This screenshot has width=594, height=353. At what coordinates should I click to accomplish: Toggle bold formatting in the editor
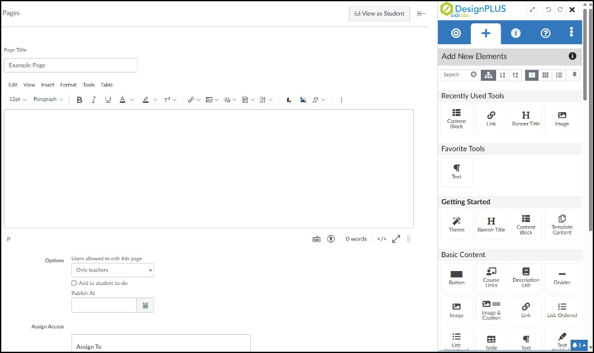point(79,100)
